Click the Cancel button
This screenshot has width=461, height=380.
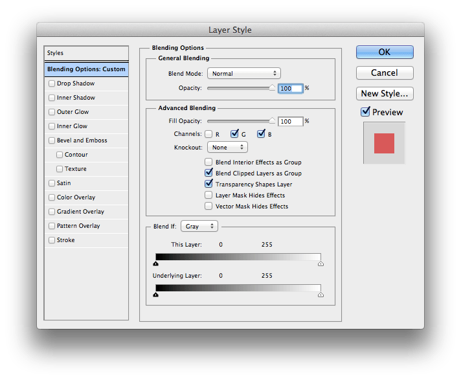tap(385, 73)
